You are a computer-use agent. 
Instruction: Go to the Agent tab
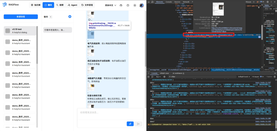(x=72, y=5)
